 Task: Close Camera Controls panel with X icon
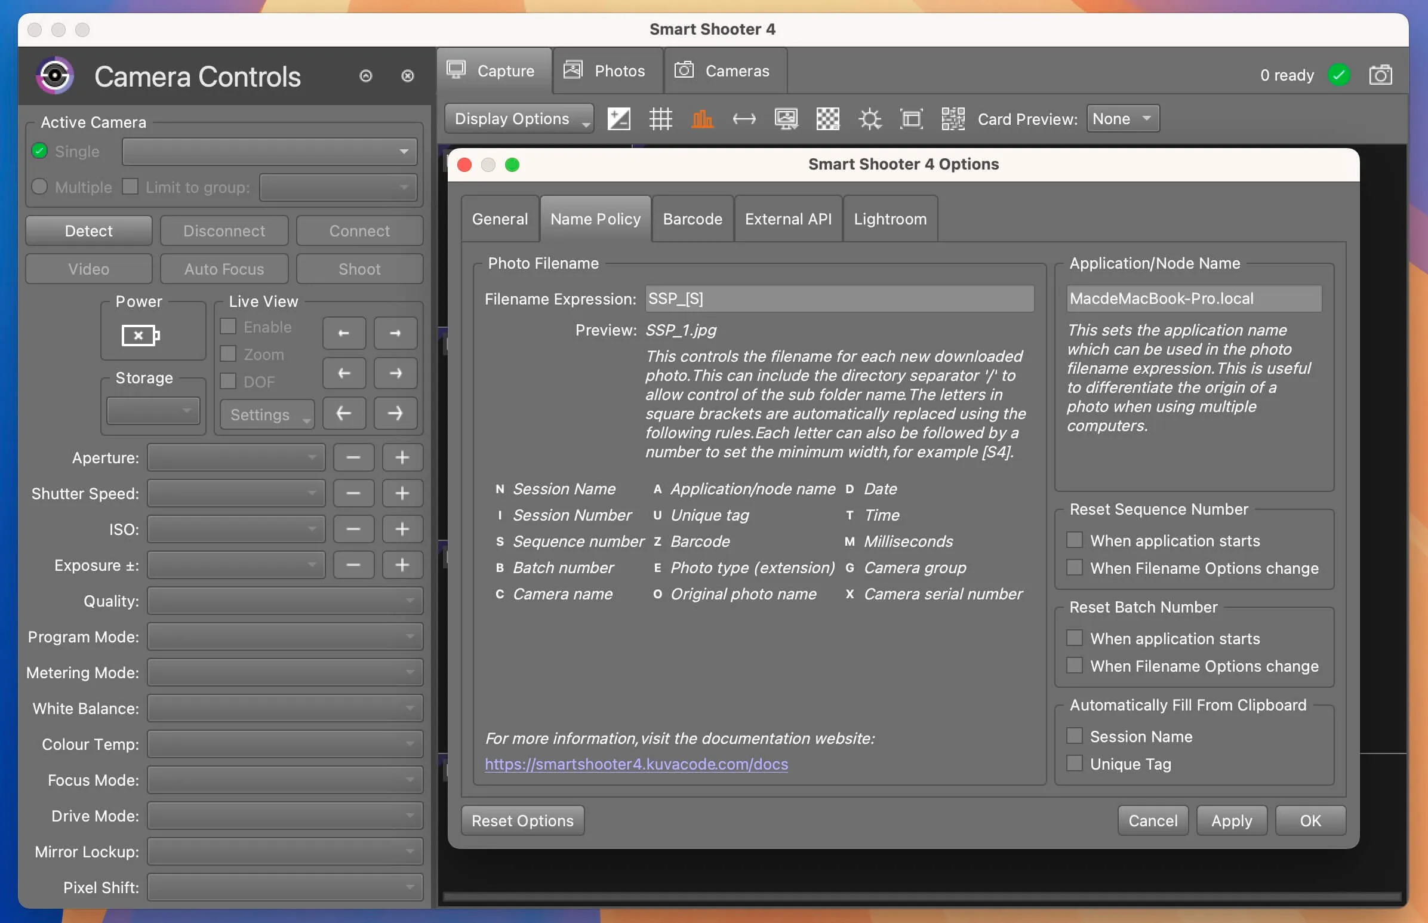408,75
